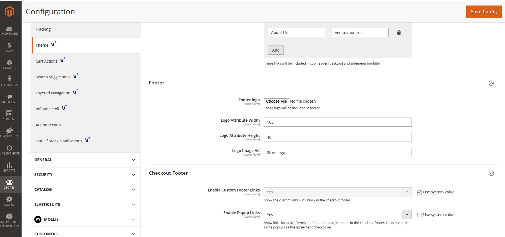Click the Logo Image Alt field
Screen dimensions: 505x237
(338, 153)
